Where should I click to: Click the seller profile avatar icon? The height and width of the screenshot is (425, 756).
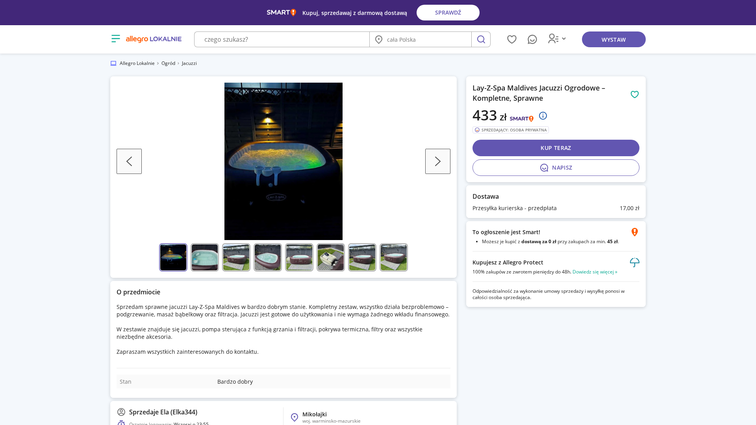121,412
